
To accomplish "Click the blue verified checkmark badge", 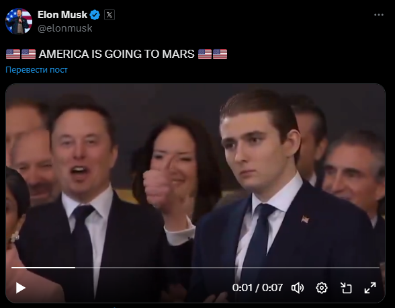I will (x=95, y=15).
